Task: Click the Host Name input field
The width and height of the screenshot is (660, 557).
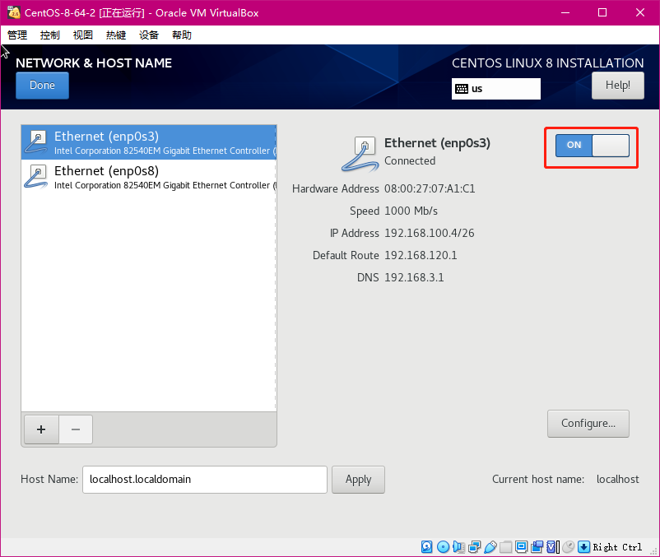Action: coord(205,480)
